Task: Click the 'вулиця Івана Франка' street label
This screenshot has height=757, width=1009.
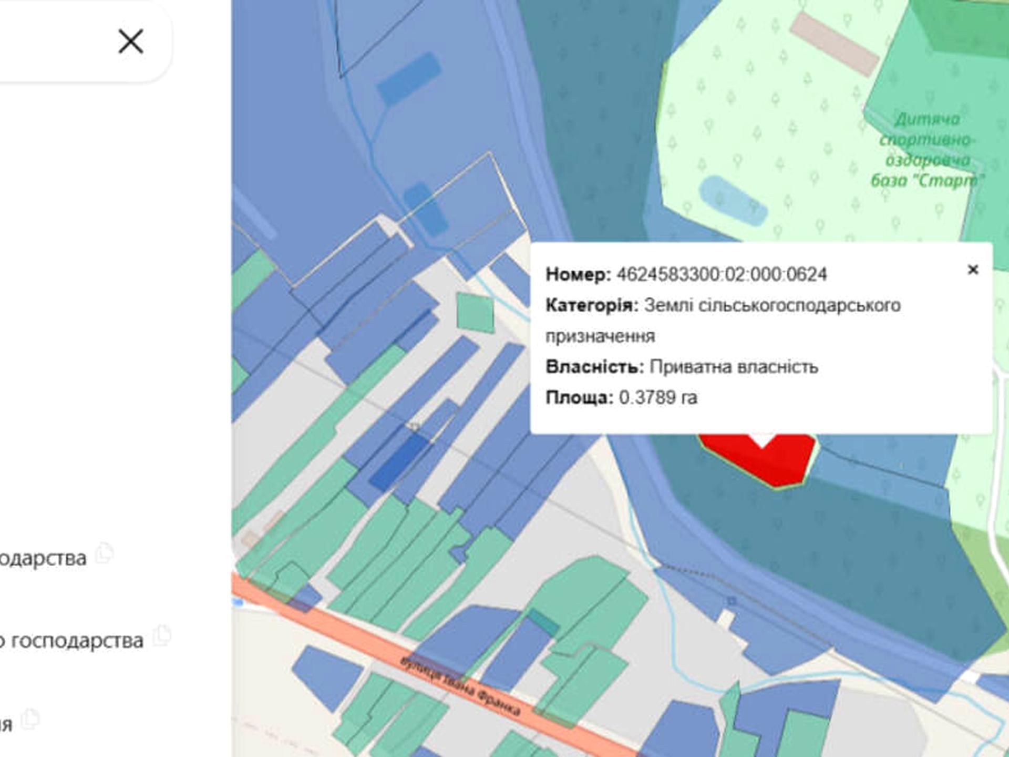Action: click(x=460, y=687)
